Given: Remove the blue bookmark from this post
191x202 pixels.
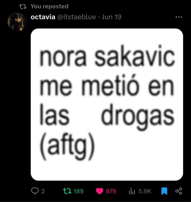Looking at the screenshot, I should 164,191.
